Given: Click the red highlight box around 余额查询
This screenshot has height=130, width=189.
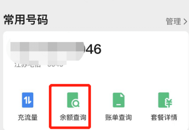Looking at the screenshot, I should coord(70,106).
